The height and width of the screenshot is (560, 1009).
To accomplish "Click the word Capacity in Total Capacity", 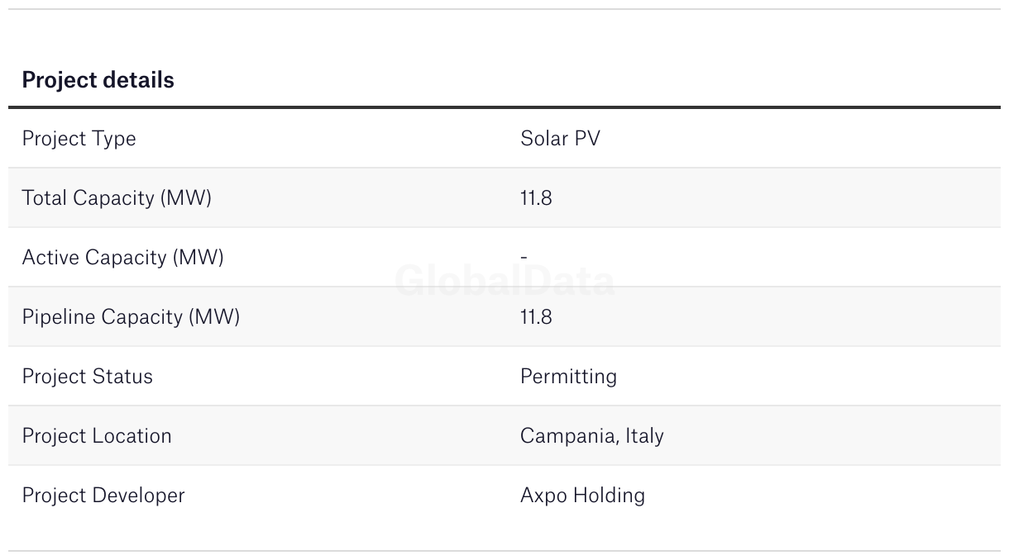I will click(113, 198).
